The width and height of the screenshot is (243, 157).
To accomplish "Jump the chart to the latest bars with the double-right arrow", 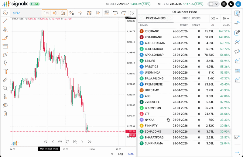I will click(90, 141).
